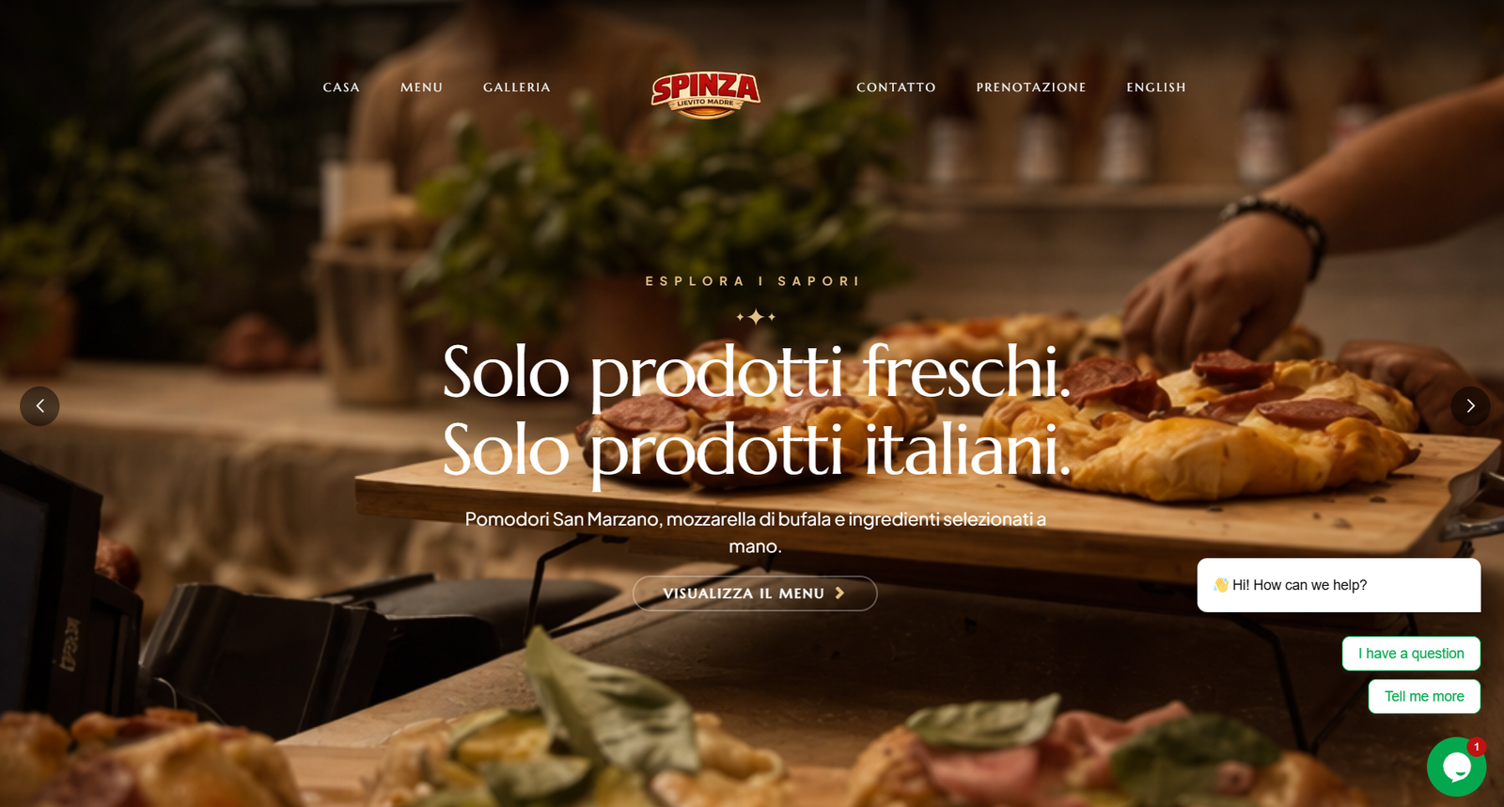Click Visualizza il Menu button
This screenshot has width=1504, height=807.
[755, 593]
